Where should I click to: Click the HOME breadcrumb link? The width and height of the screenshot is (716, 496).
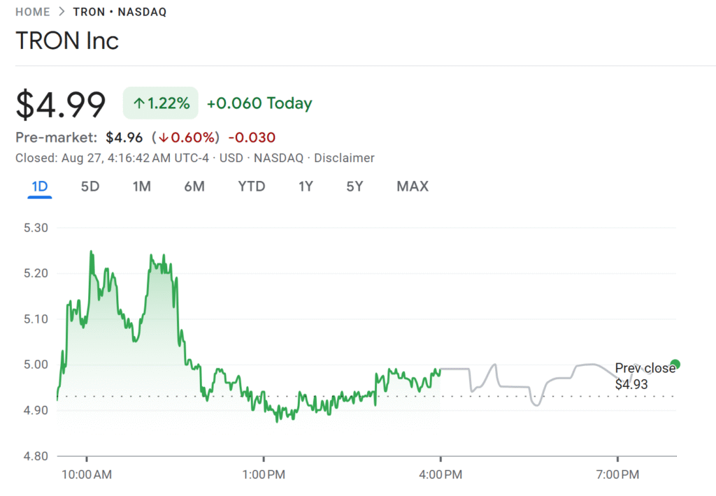[x=32, y=12]
